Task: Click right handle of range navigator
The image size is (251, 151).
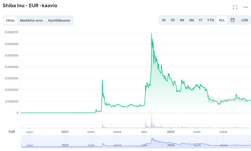Action: point(250,141)
